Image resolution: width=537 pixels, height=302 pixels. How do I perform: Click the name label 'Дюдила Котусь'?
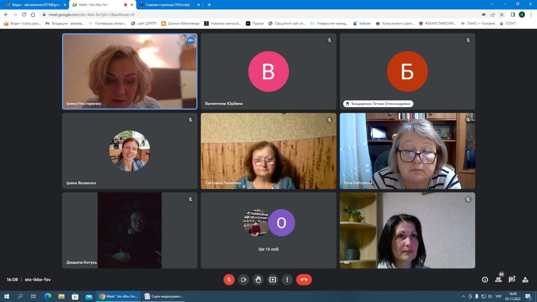82,262
